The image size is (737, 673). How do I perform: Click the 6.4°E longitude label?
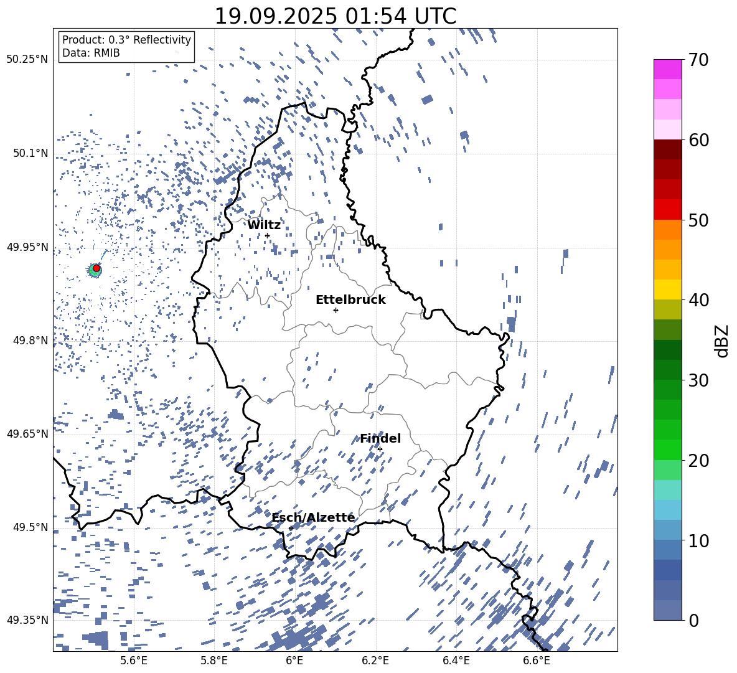pyautogui.click(x=456, y=661)
